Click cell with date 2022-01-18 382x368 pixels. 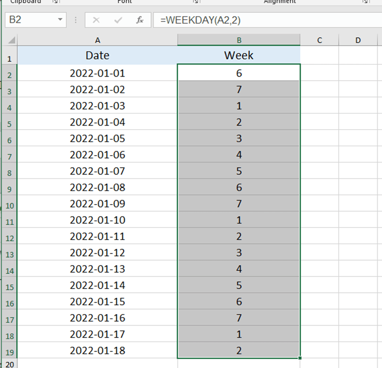[98, 350]
